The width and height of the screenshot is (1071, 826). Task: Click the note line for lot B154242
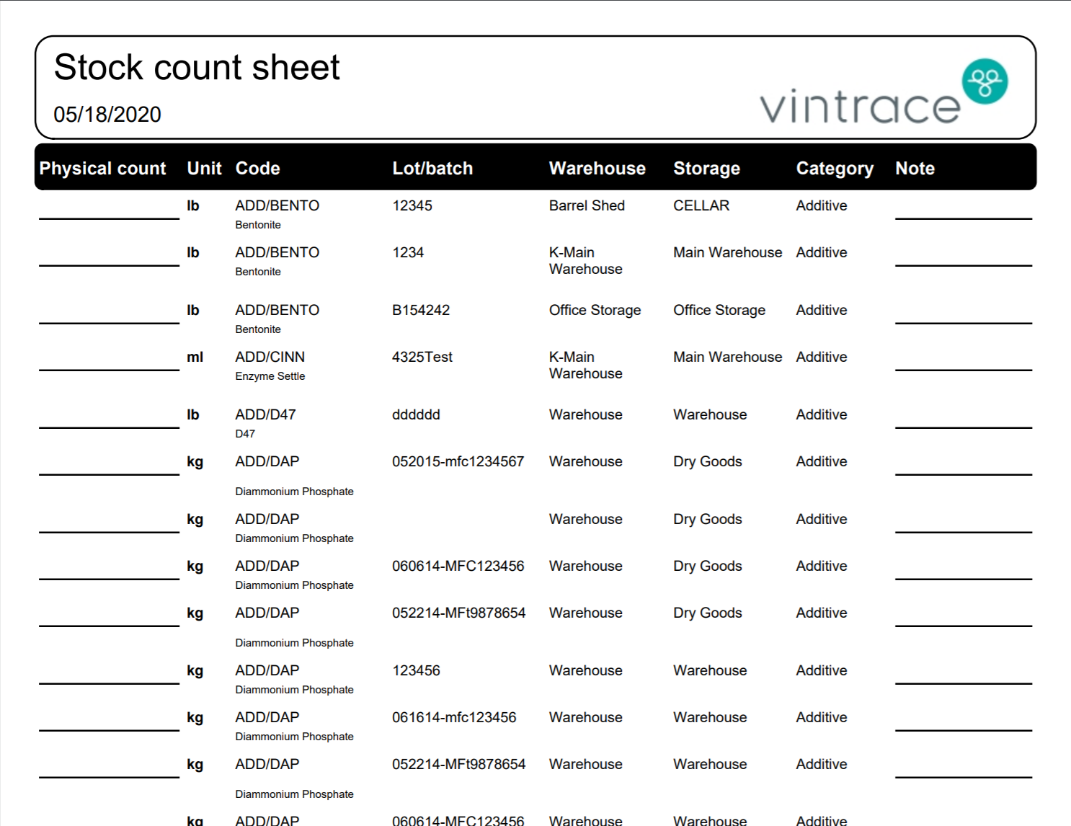click(x=963, y=315)
